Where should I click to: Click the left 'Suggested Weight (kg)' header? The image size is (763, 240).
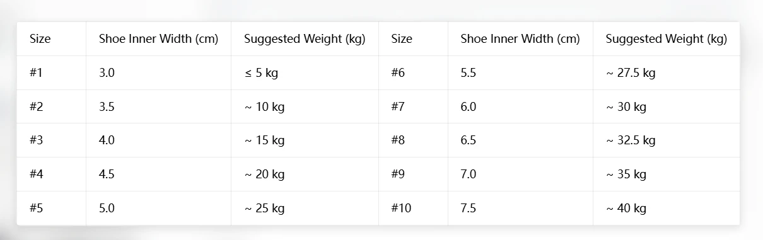point(305,39)
